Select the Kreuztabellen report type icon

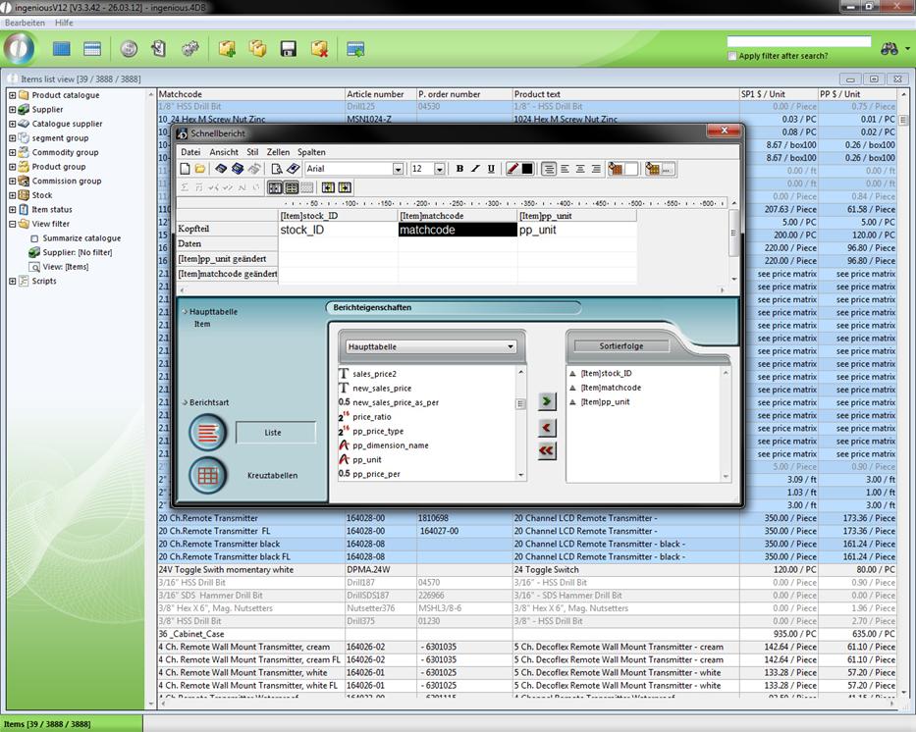(x=207, y=476)
